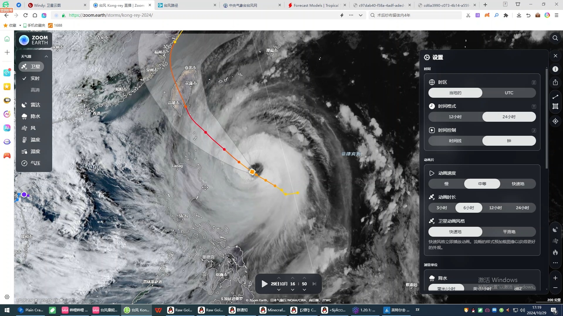Viewport: 563px width, 316px height.
Task: Open the fire overlay icon on right
Action: (555, 252)
